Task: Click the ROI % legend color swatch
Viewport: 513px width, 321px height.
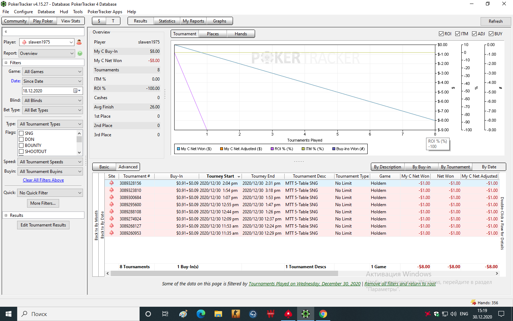Action: pyautogui.click(x=272, y=149)
